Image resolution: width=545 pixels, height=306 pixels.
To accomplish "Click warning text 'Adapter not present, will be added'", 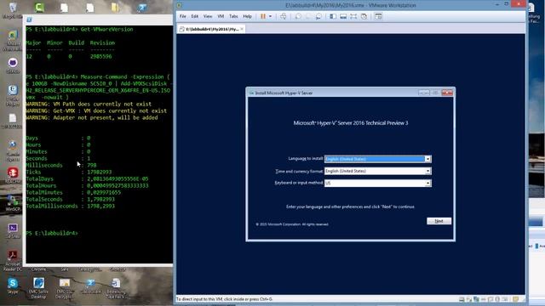I will click(106, 117).
